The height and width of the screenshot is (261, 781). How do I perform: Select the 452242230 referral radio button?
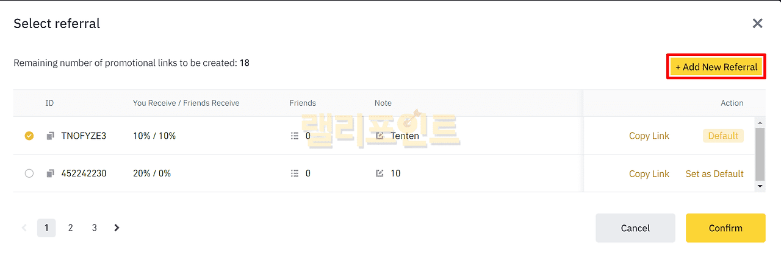[29, 174]
